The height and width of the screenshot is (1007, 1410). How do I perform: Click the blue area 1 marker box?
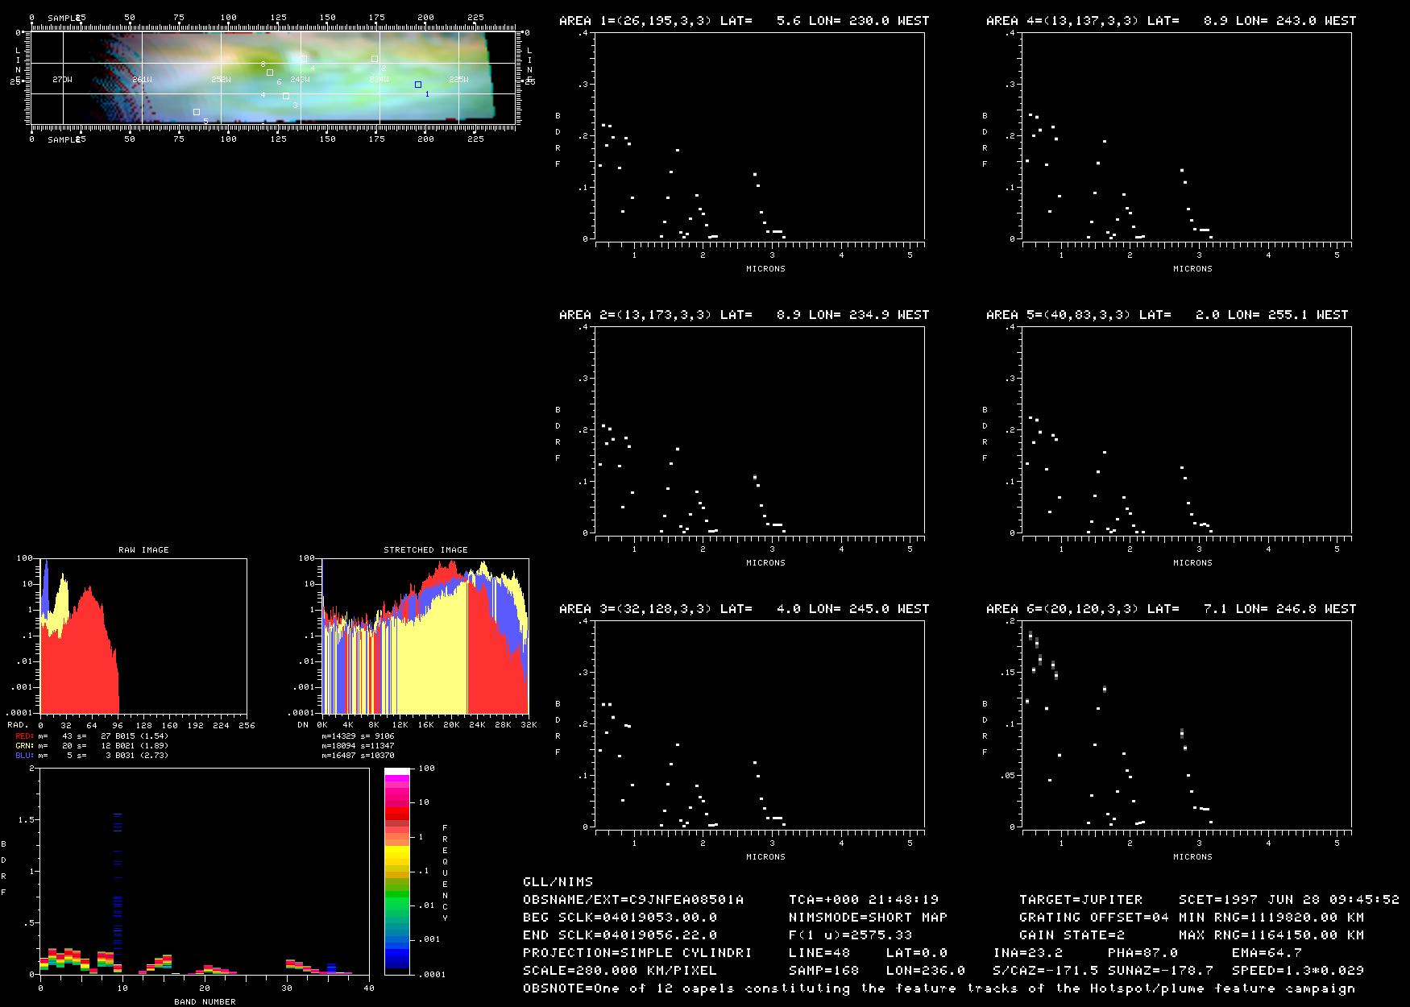417,85
